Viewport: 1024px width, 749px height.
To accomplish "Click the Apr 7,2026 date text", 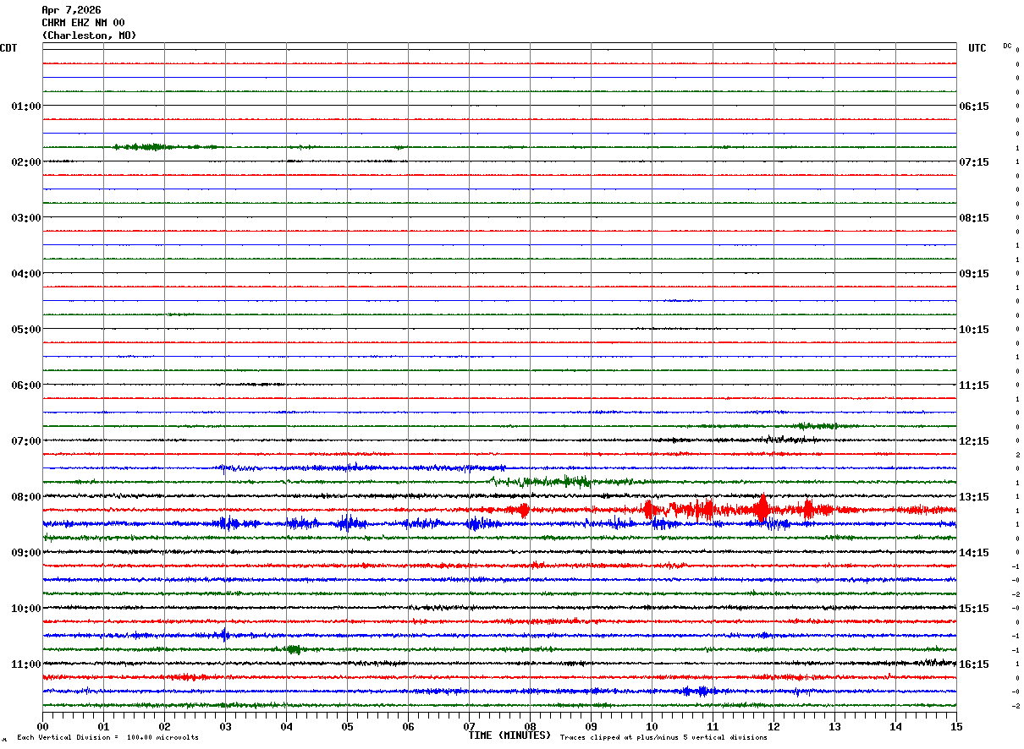I will (71, 10).
